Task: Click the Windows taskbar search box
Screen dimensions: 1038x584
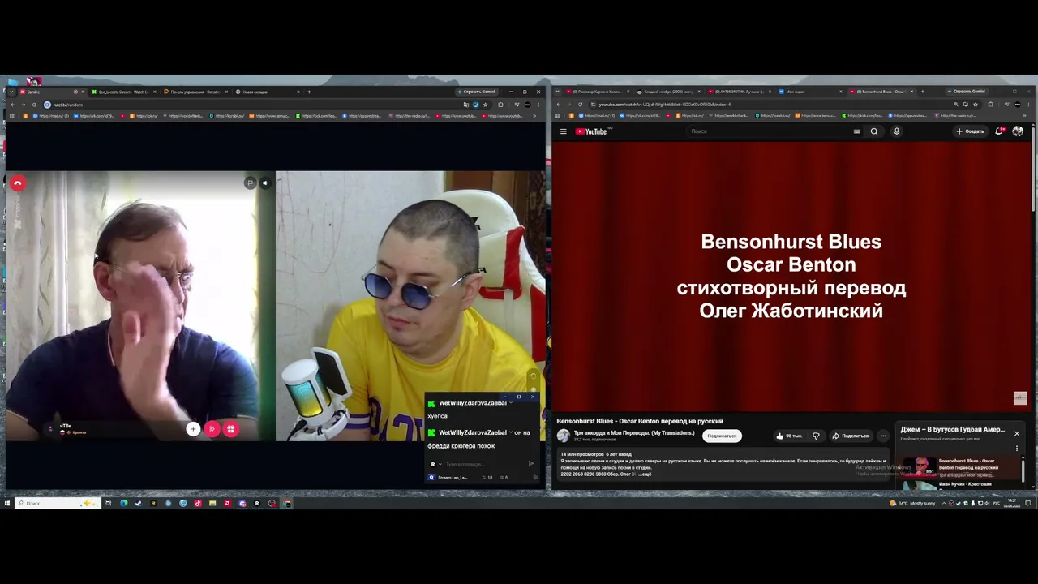Action: pos(57,503)
